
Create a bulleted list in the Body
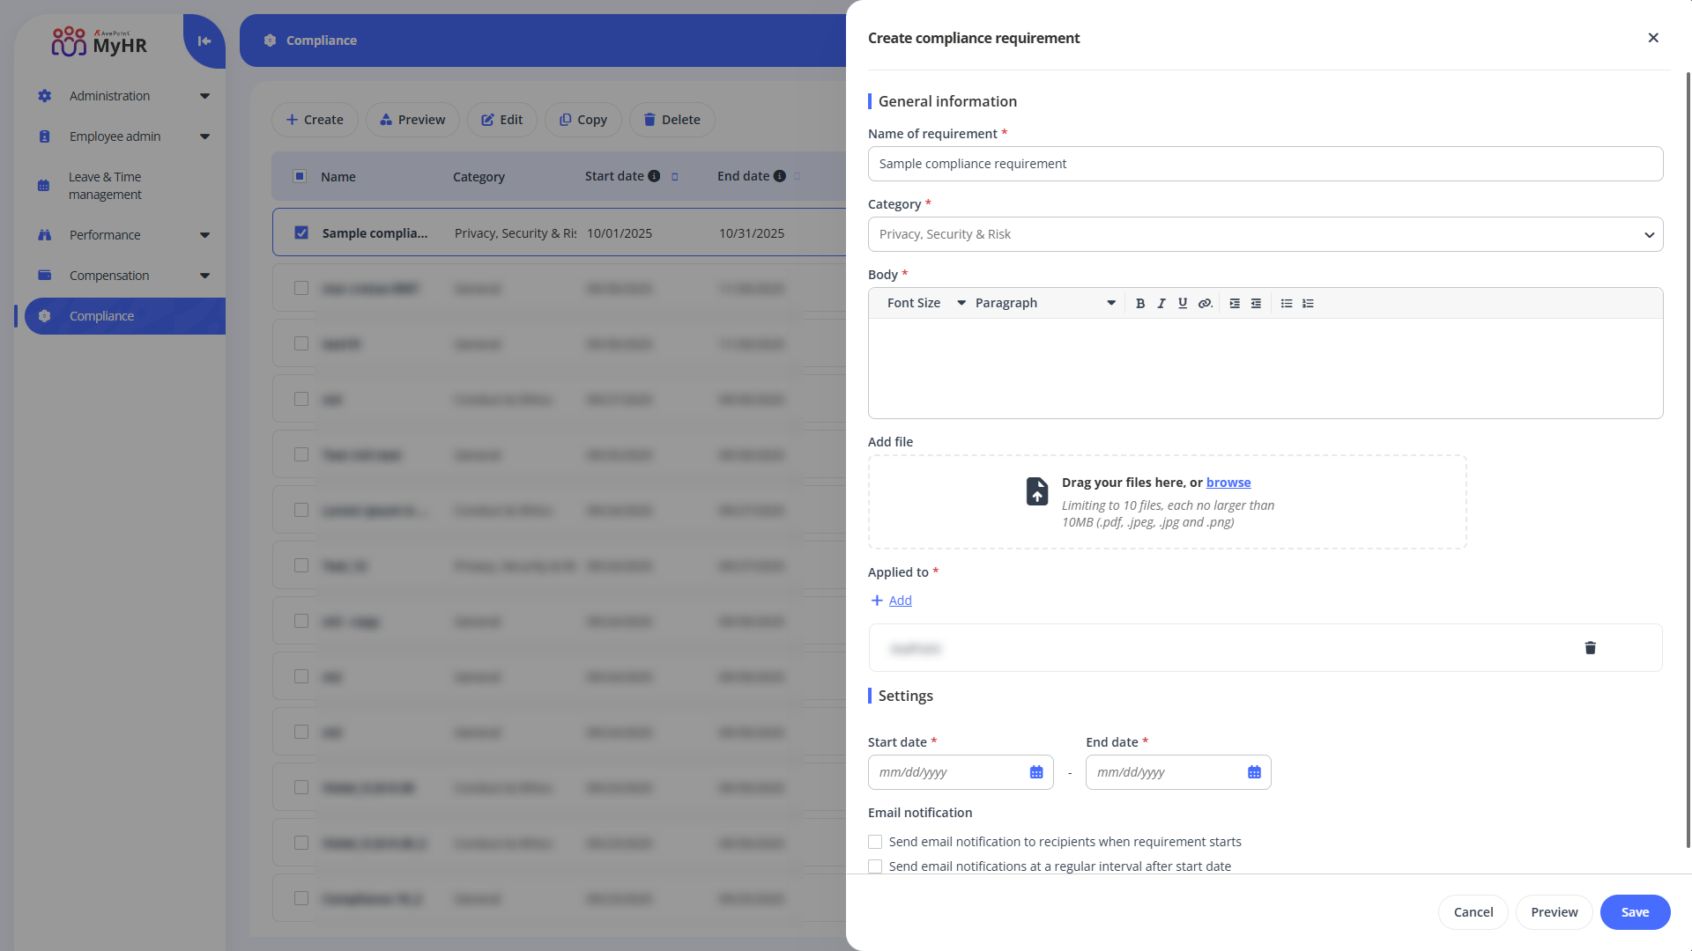(x=1287, y=303)
